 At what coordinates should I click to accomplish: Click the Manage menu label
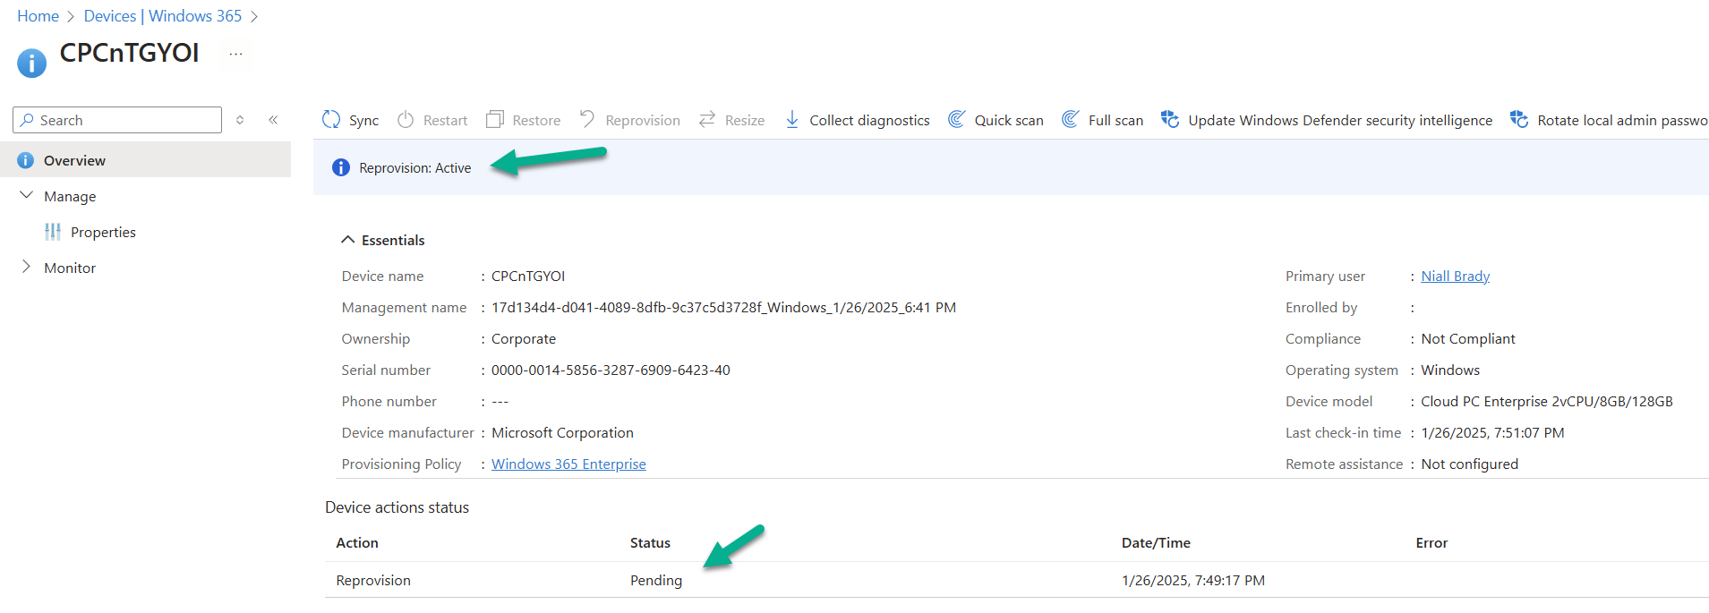pyautogui.click(x=70, y=196)
